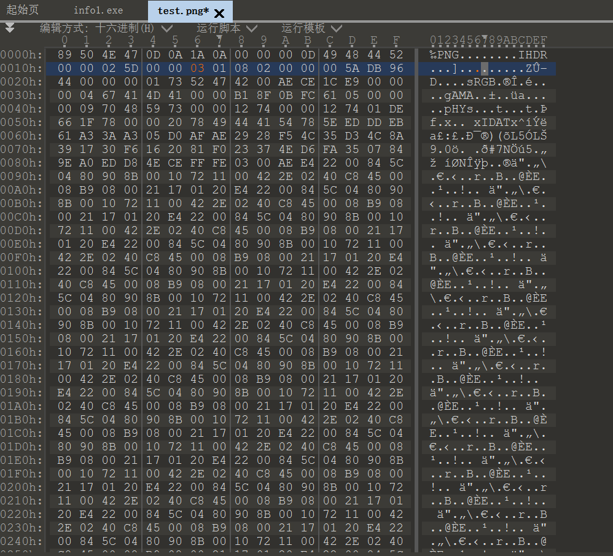The image size is (613, 556).
Task: Click byte 52 at end of row 0000h
Action: (x=396, y=54)
